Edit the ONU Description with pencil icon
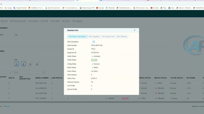 pos(93,42)
